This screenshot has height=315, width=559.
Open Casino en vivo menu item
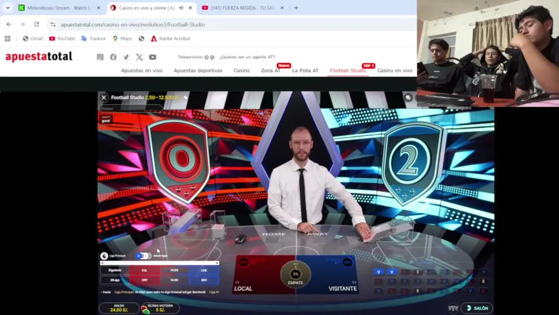[x=395, y=70]
